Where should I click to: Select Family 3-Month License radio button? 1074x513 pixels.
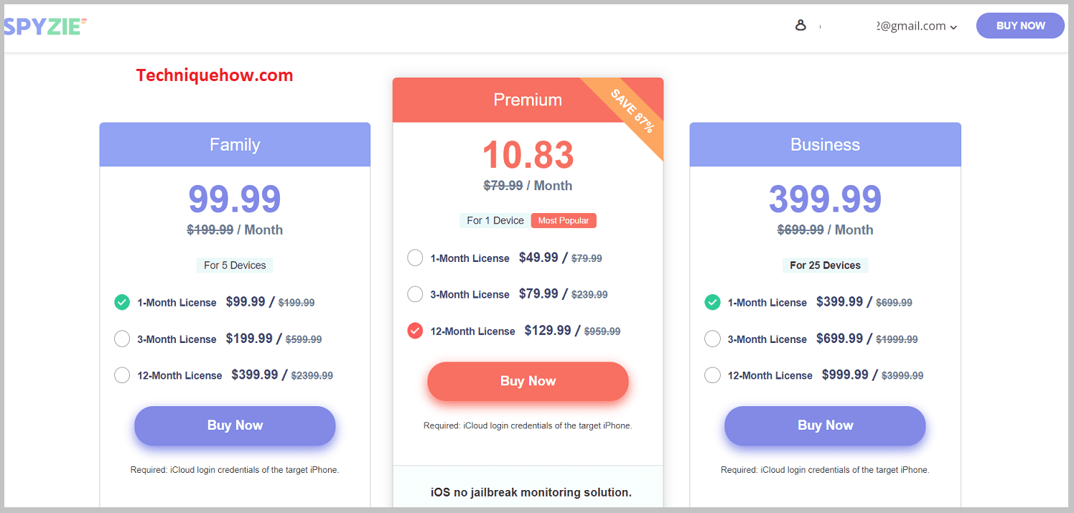tap(122, 339)
